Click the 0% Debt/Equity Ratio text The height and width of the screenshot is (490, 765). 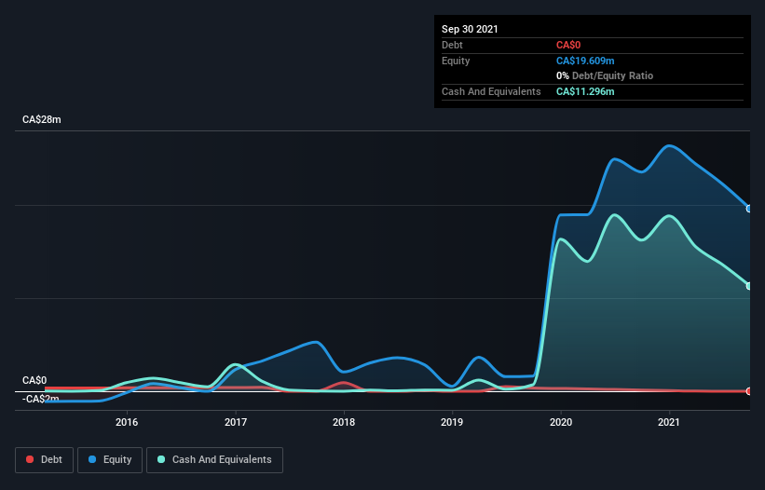[605, 75]
